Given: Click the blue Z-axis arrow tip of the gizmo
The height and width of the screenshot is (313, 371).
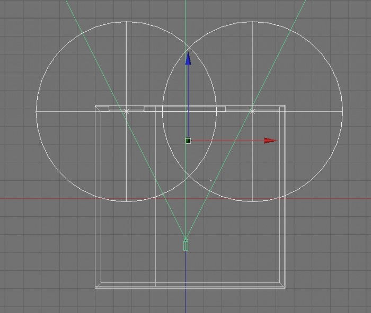Looking at the screenshot, I should [188, 58].
